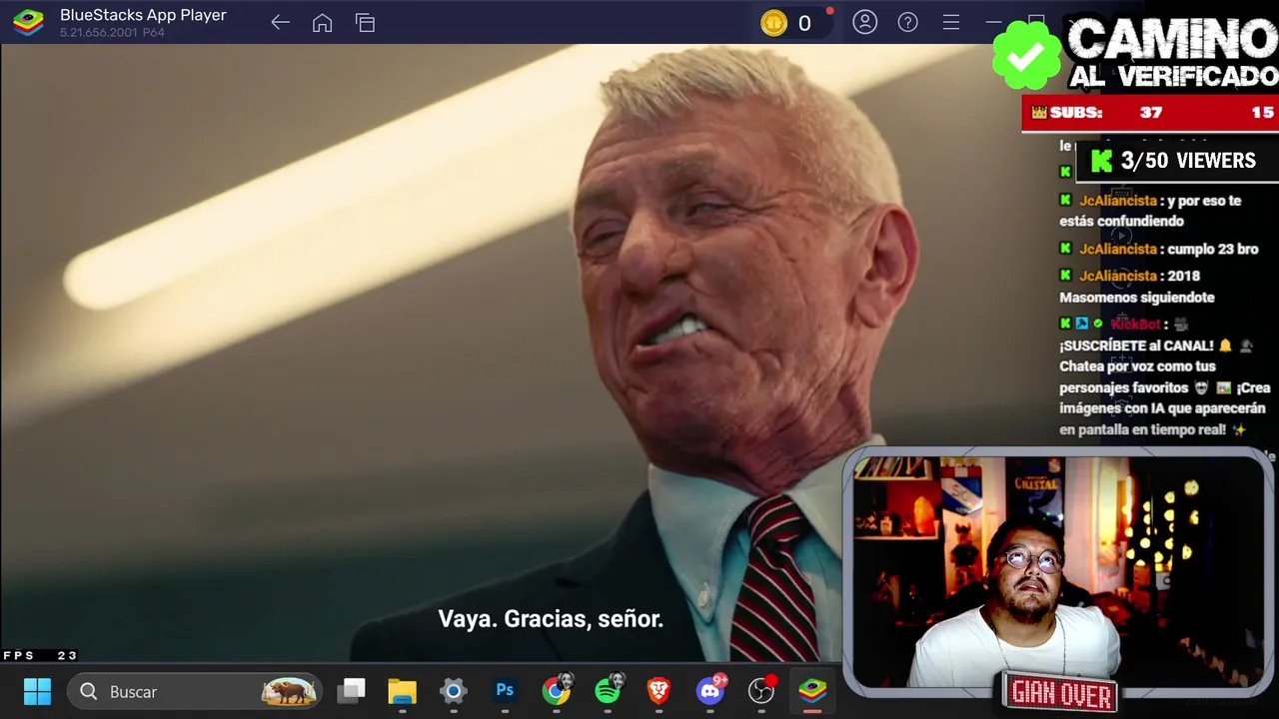The image size is (1279, 719).
Task: Open the Windows Start menu
Action: (x=37, y=691)
